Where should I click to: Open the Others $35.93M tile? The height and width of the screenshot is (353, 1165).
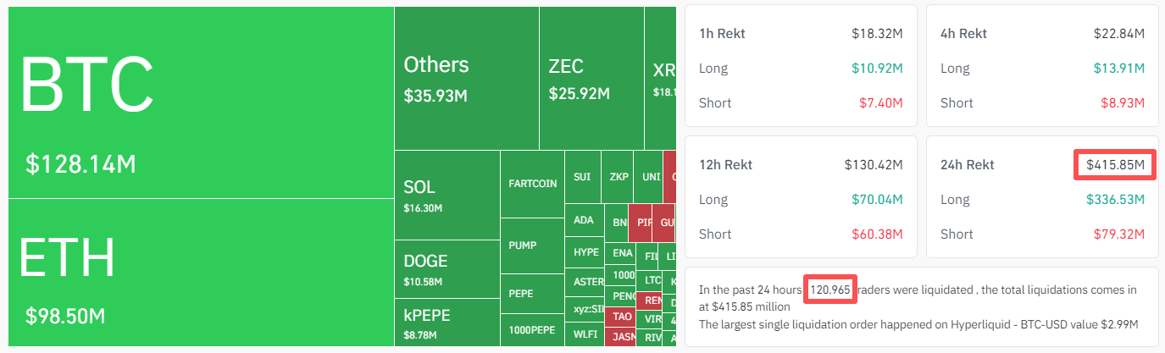[466, 78]
